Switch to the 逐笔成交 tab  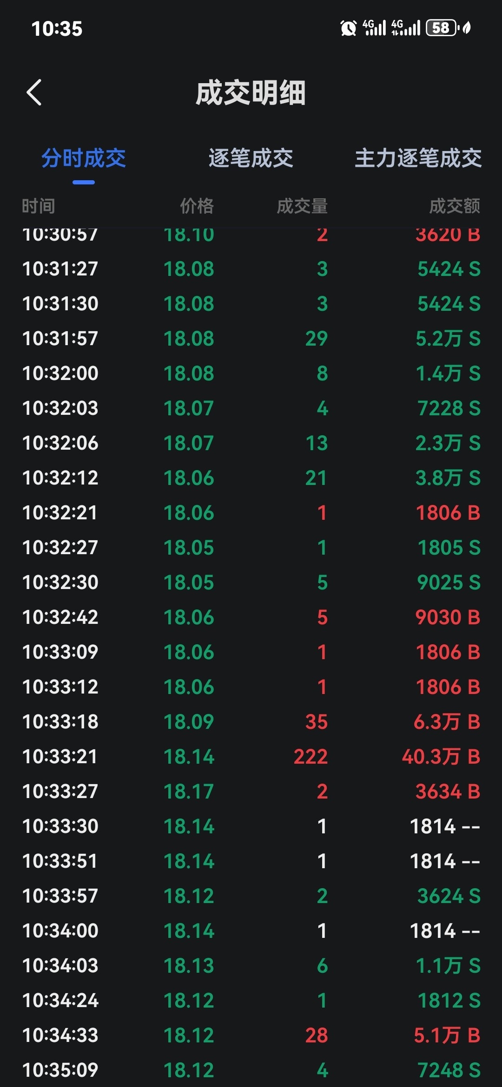tap(251, 158)
